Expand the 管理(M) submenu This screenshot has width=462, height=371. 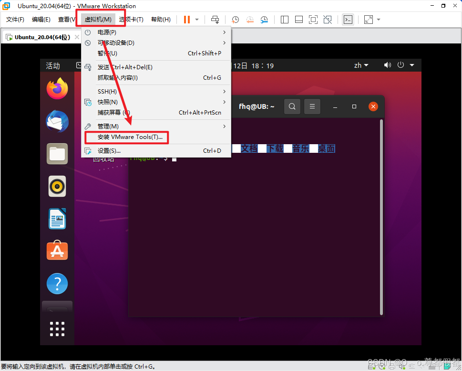click(x=156, y=127)
